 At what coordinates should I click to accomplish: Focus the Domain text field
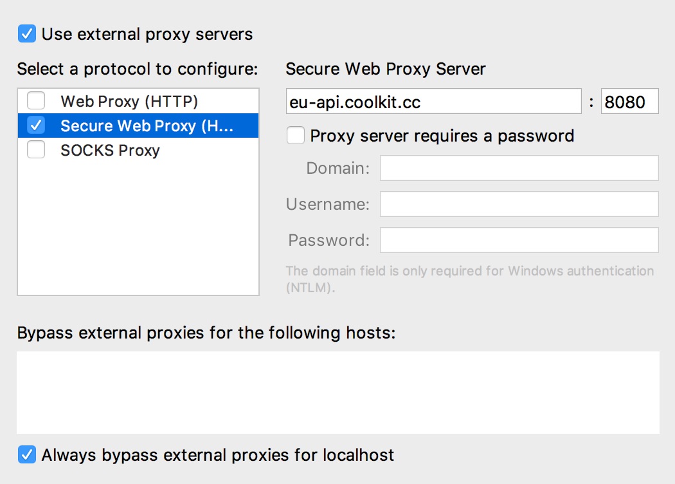click(x=519, y=168)
